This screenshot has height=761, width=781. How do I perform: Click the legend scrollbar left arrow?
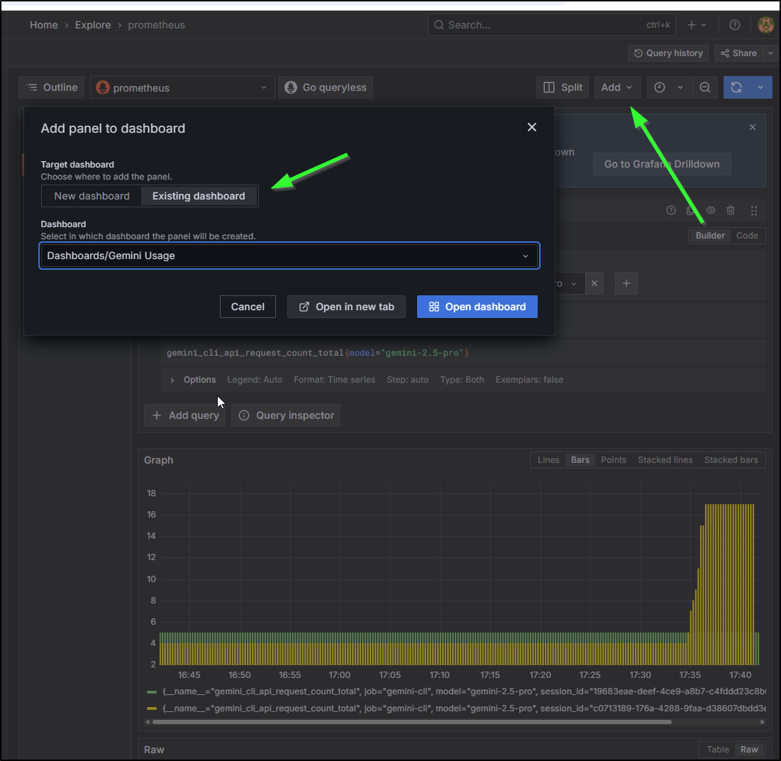[148, 722]
